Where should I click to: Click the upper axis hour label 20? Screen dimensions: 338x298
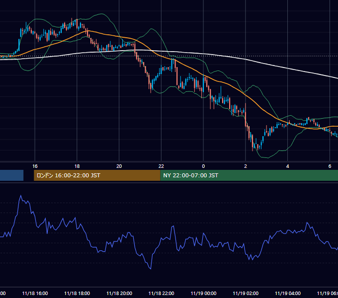pyautogui.click(x=119, y=166)
